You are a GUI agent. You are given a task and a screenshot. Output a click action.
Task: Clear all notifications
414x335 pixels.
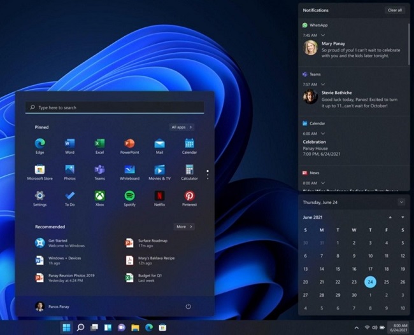point(395,10)
